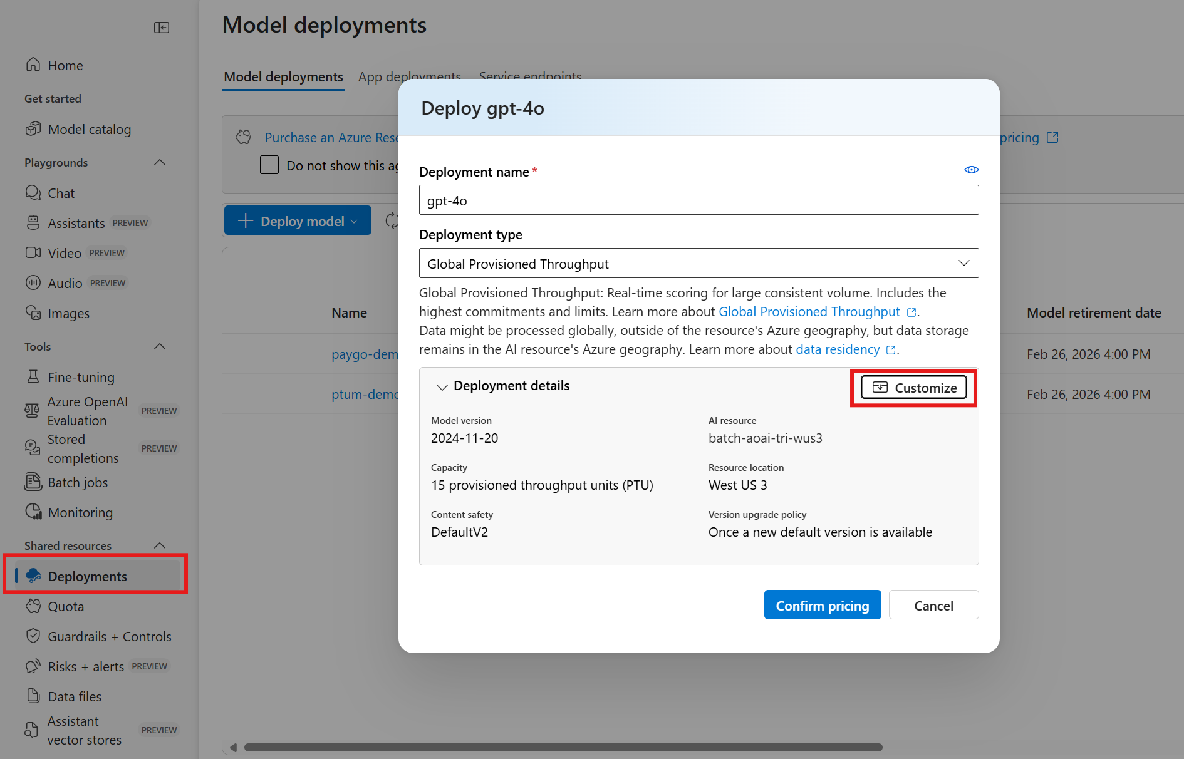Collapse the Playgrounds sidebar section

(160, 163)
